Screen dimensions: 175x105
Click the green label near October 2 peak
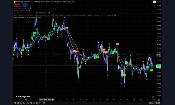34,33
